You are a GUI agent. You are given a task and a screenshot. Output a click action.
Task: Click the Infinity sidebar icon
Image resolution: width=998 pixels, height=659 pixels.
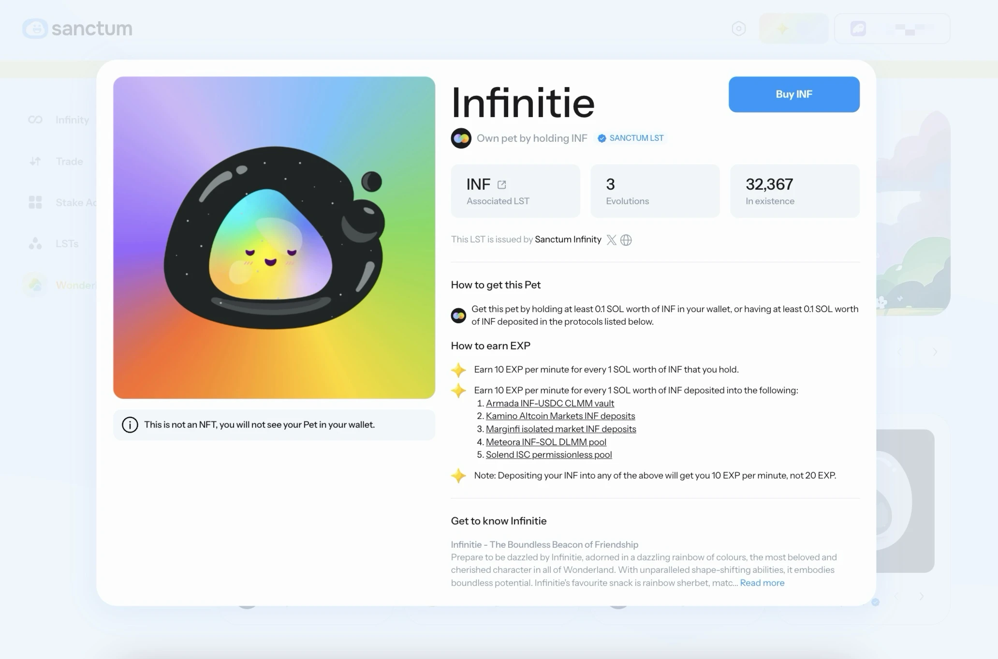coord(35,120)
